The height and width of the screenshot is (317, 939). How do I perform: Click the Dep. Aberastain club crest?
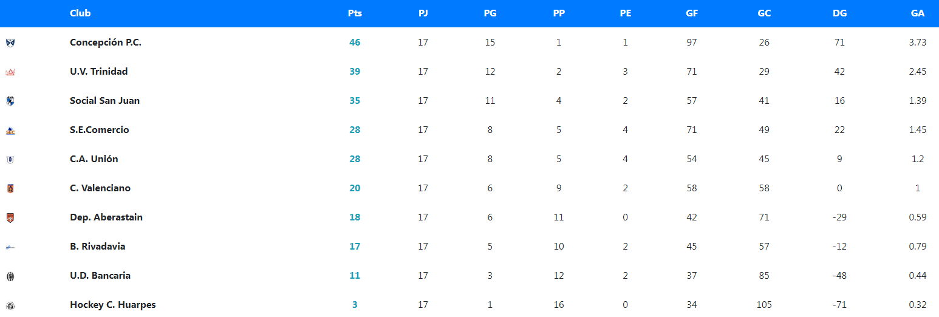pos(10,217)
